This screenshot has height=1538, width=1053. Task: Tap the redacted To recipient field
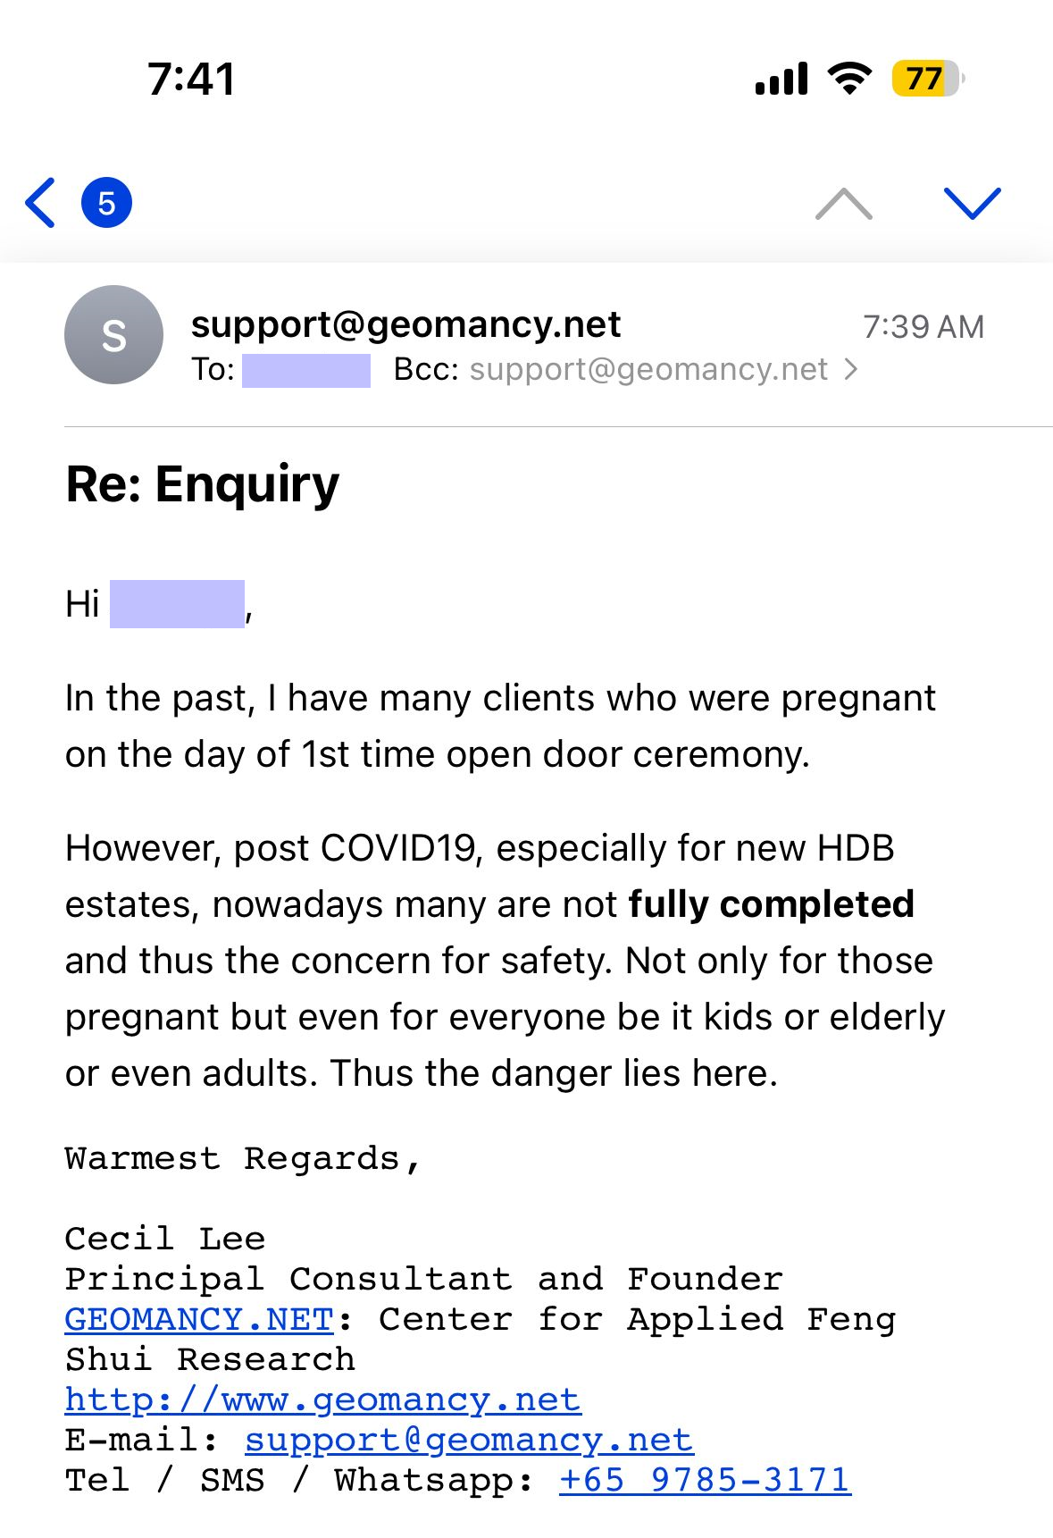click(305, 370)
